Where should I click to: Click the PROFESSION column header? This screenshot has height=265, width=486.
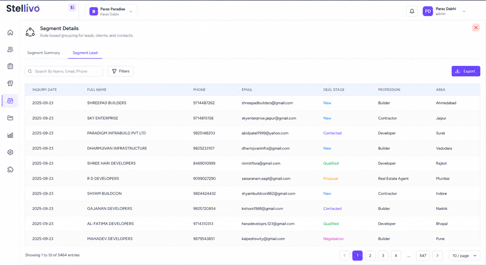(389, 90)
